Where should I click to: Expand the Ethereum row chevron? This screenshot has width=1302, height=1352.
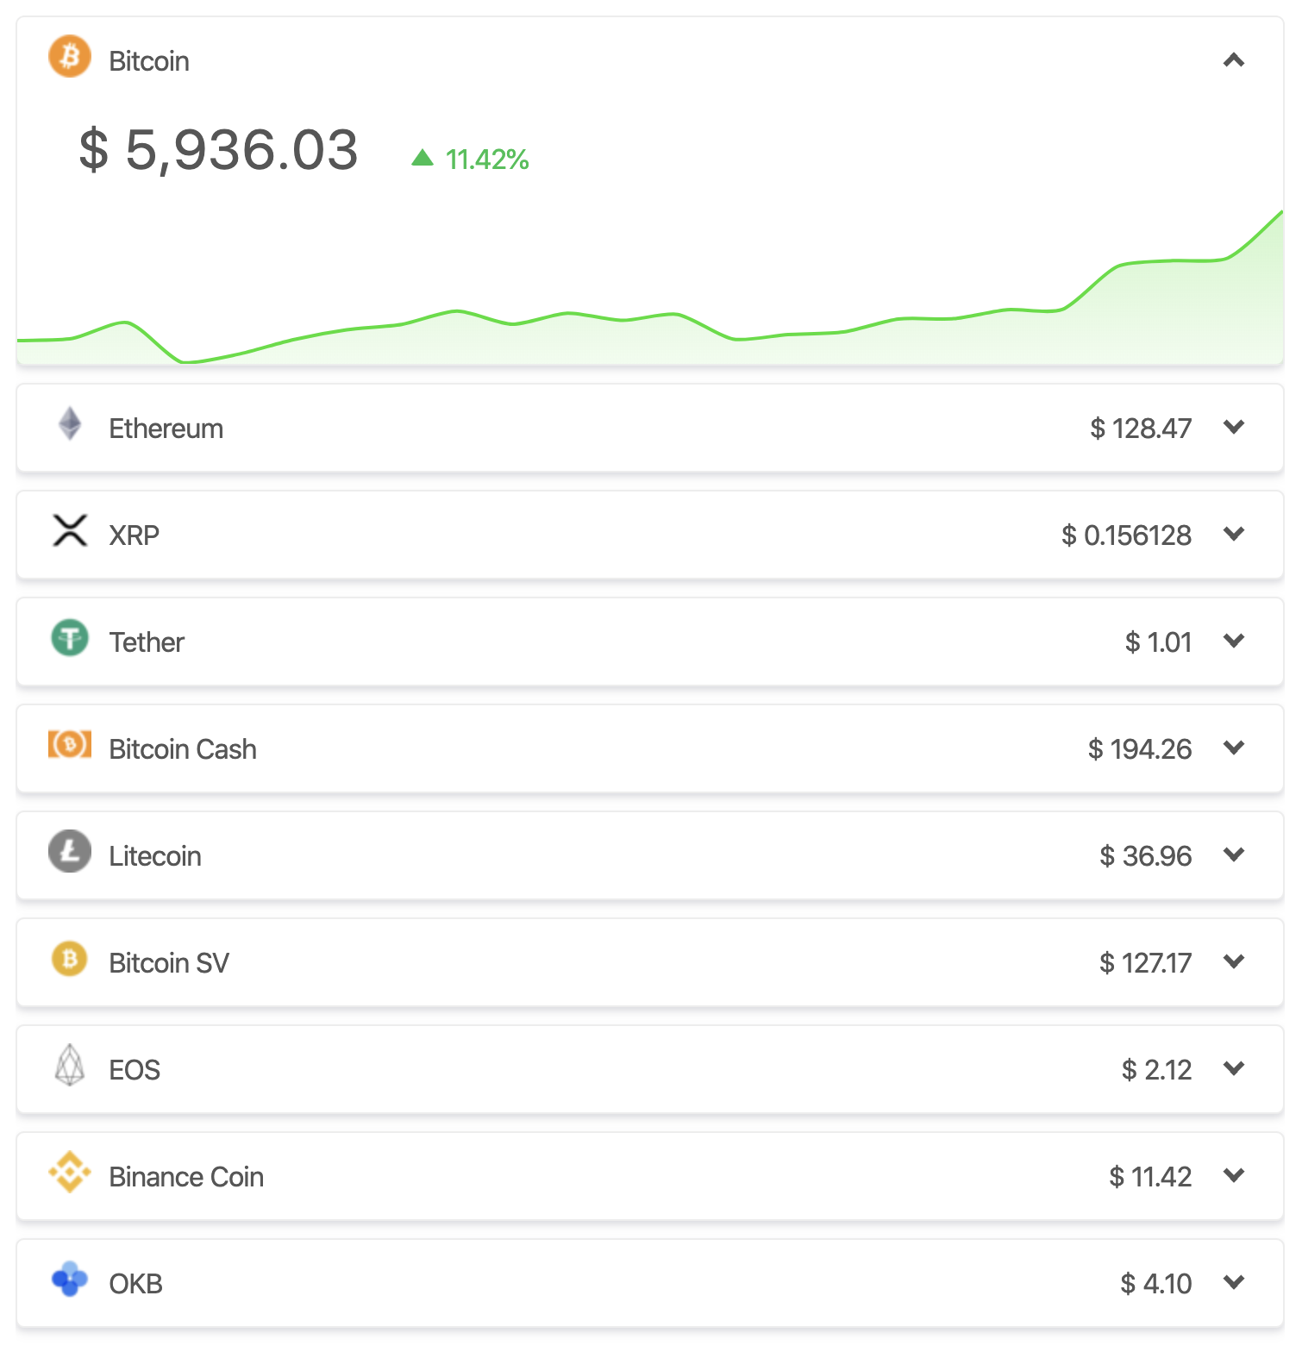point(1234,427)
